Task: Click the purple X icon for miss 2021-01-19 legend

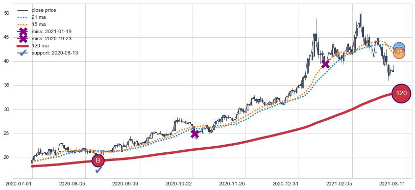Action: [x=23, y=32]
